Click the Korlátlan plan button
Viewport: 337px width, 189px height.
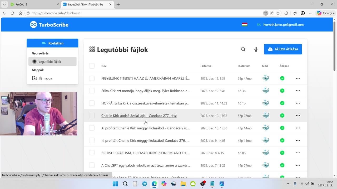coord(52,43)
